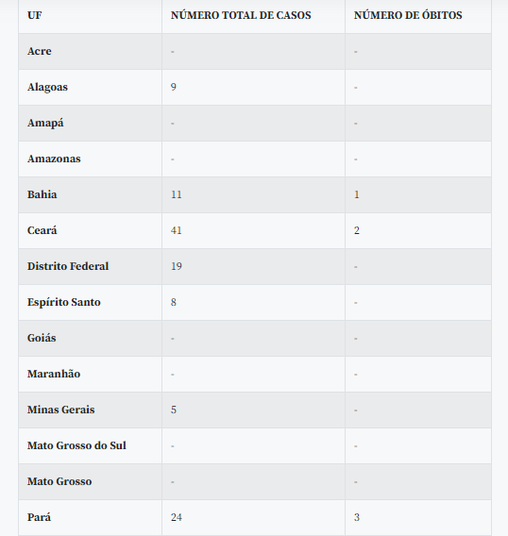This screenshot has height=536, width=508.
Task: Select the Alagoas state name
Action: point(47,87)
